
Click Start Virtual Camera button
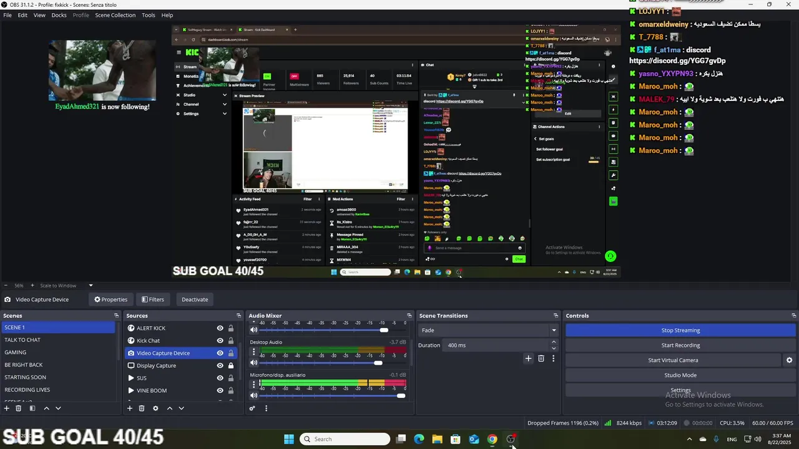tap(673, 360)
